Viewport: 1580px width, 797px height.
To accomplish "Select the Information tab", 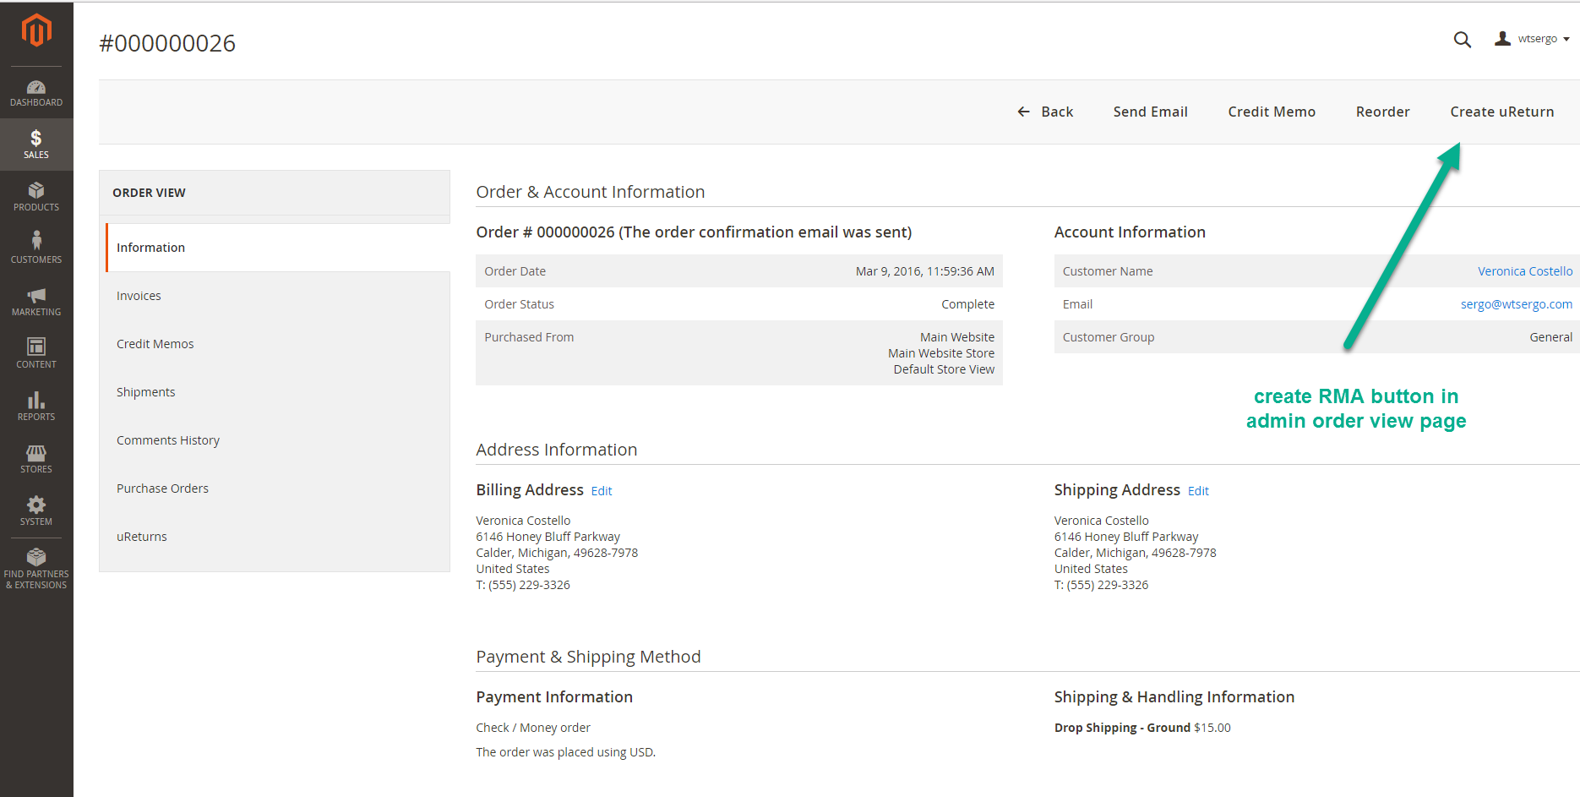I will (278, 248).
